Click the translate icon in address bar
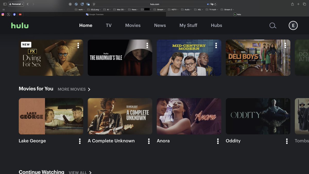The image size is (309, 174). (x=212, y=4)
